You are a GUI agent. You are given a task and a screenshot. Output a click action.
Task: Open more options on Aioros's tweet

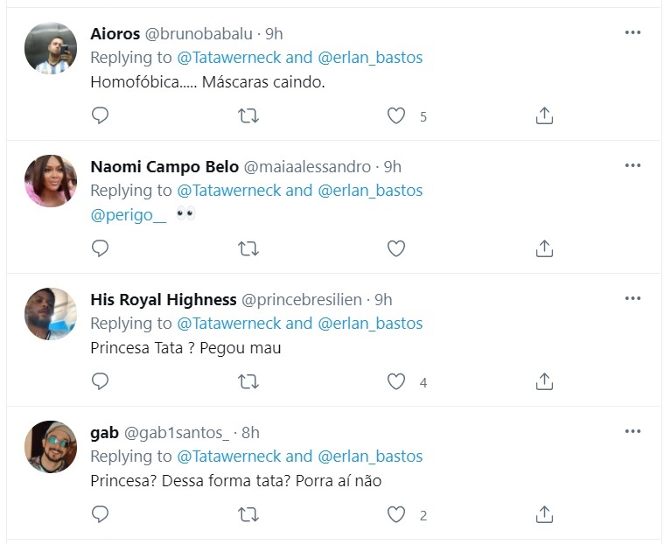point(633,32)
